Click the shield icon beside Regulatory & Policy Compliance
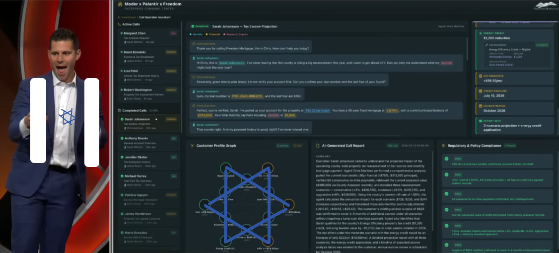This screenshot has height=253, width=559. click(x=443, y=146)
